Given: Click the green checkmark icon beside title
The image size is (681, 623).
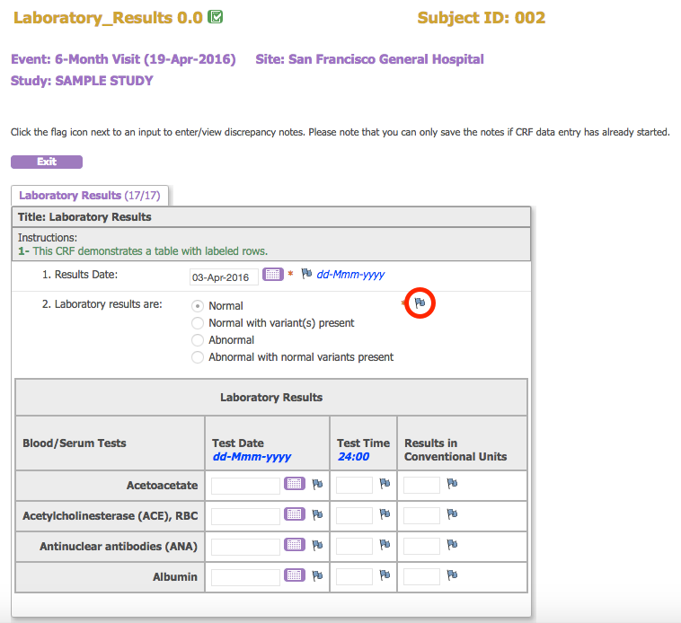Looking at the screenshot, I should pyautogui.click(x=216, y=17).
